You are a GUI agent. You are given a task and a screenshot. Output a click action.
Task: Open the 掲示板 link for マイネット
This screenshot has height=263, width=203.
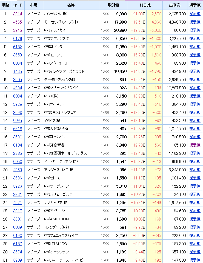(195, 104)
